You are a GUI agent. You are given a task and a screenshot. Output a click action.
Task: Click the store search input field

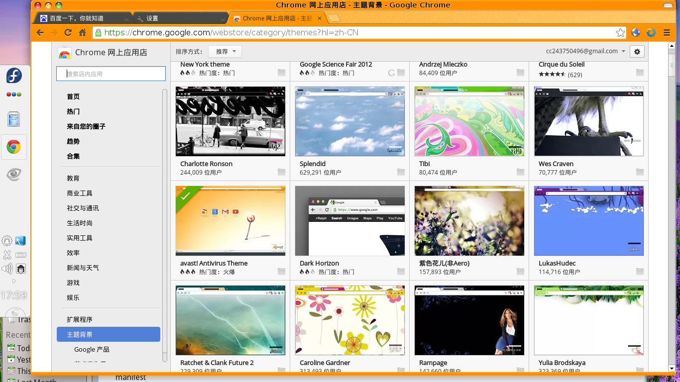(x=111, y=74)
